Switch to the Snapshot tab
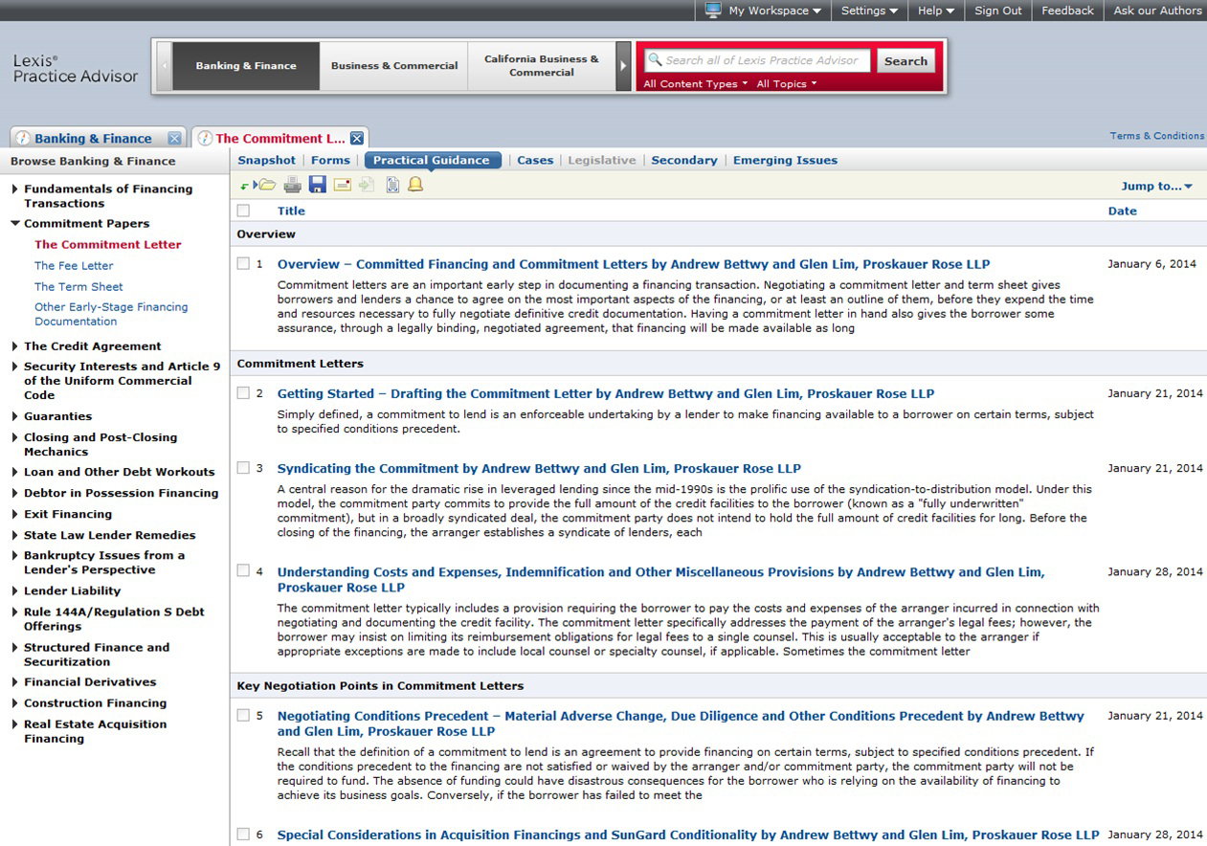The image size is (1207, 846). [267, 160]
